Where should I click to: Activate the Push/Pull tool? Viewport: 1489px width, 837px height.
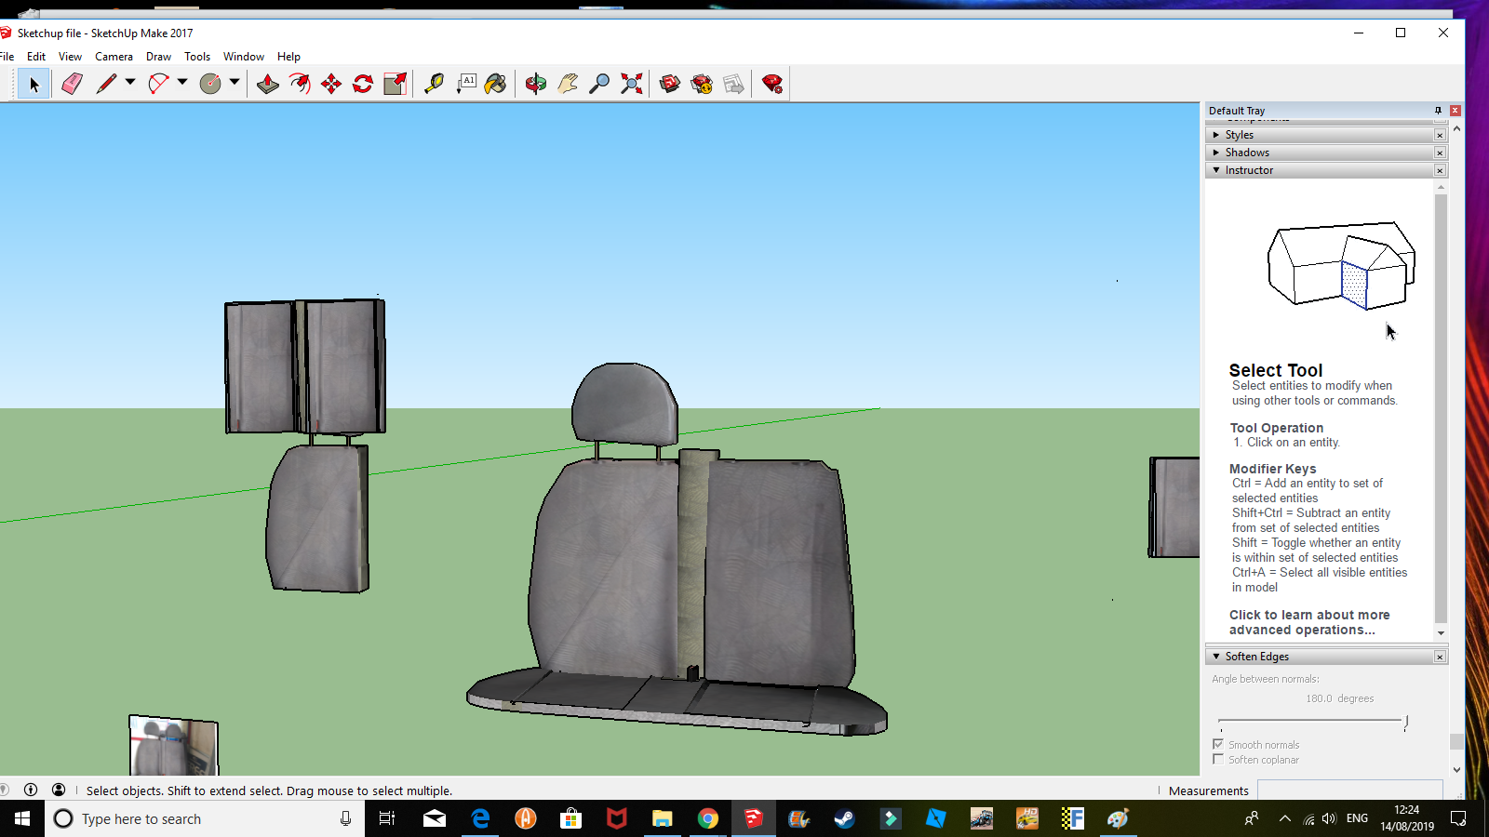268,84
